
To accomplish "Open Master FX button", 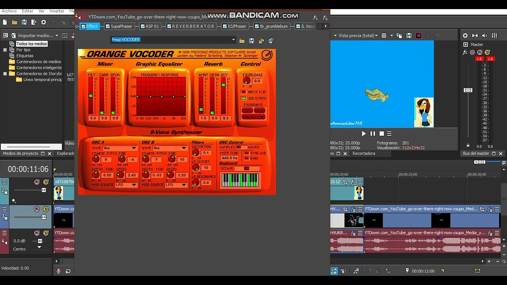I will click(x=465, y=52).
